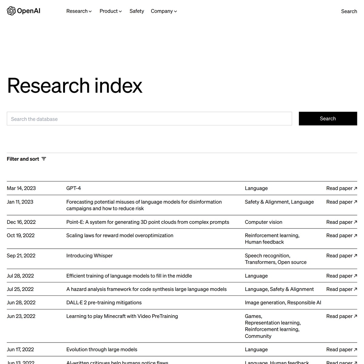Click the OpenAI logo in the header
Screen dimensions: 364x364
pos(24,11)
